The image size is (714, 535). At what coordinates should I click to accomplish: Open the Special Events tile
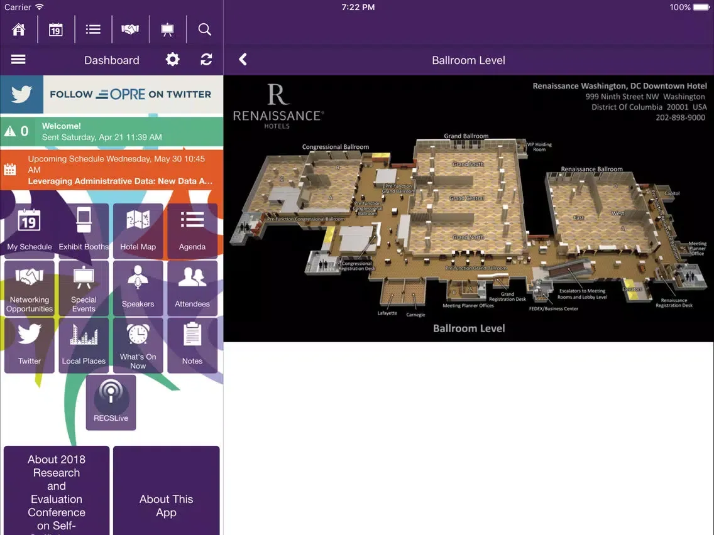pos(84,288)
